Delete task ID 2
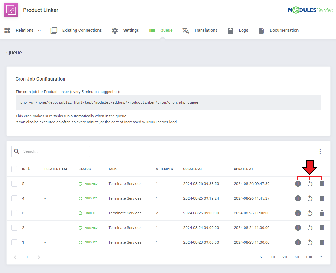The width and height of the screenshot is (336, 273). pos(322,227)
